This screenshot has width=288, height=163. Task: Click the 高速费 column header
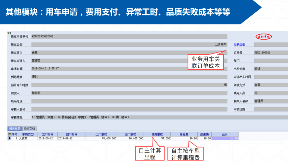tap(205, 134)
